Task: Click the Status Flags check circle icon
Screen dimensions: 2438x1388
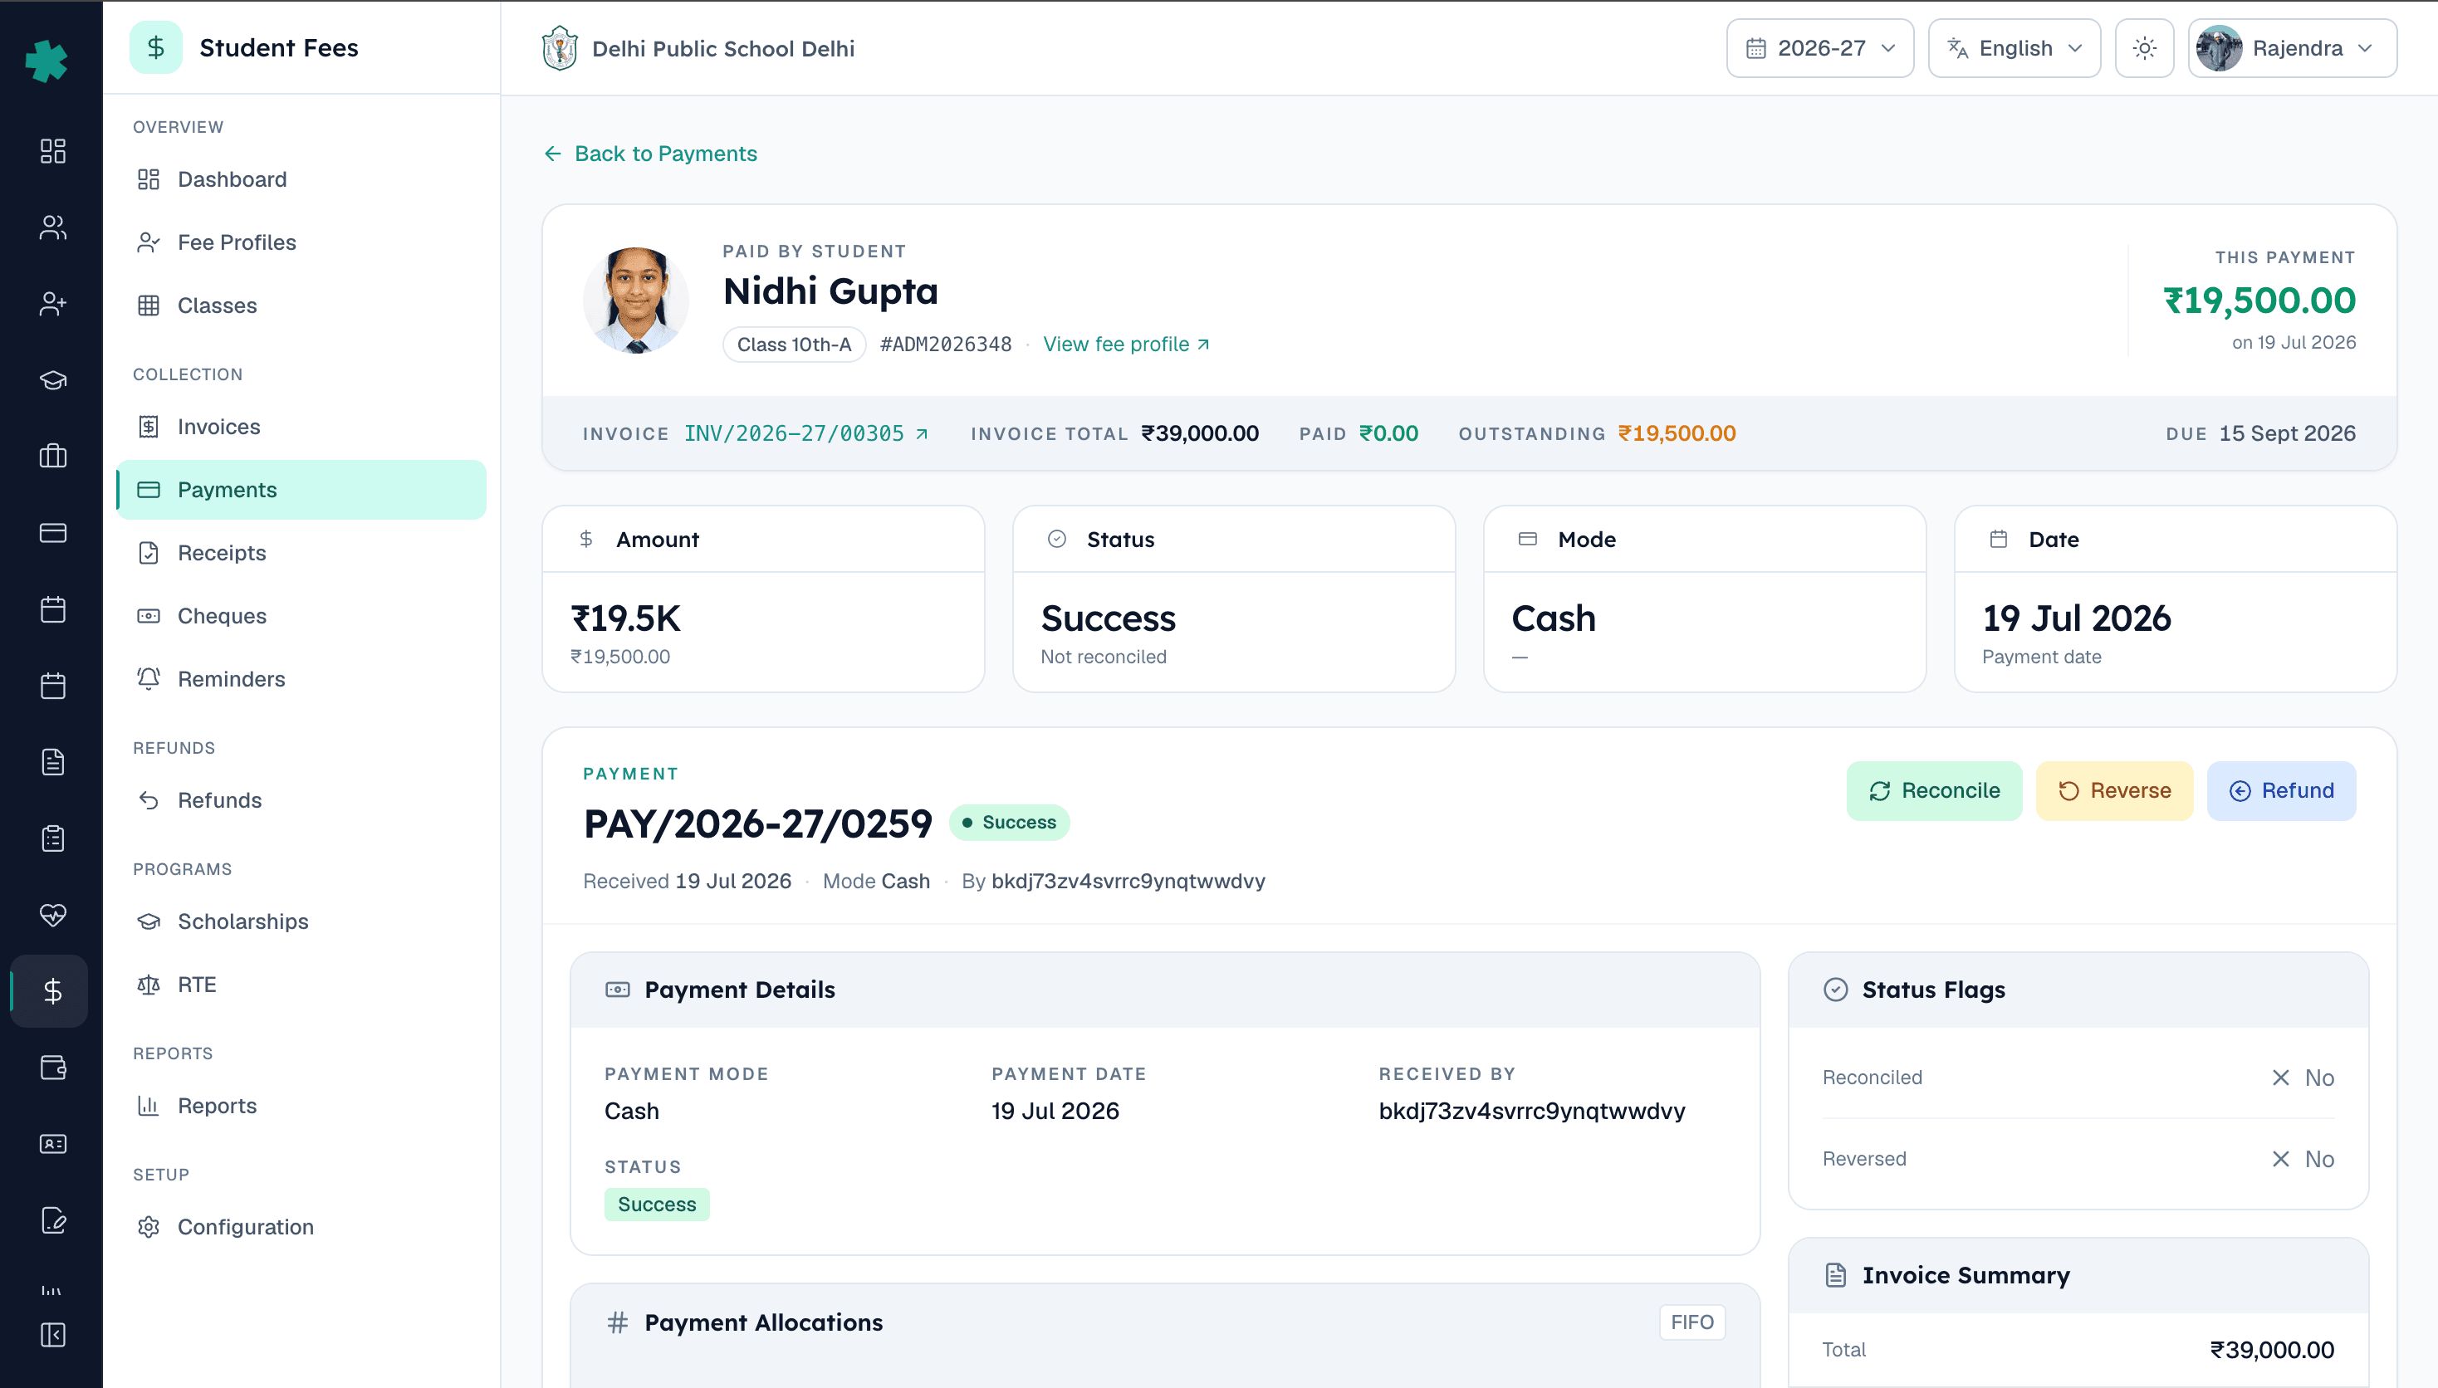Action: [1834, 990]
